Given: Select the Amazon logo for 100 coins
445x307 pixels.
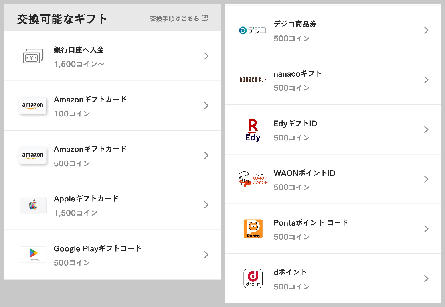Looking at the screenshot, I should pyautogui.click(x=32, y=106).
